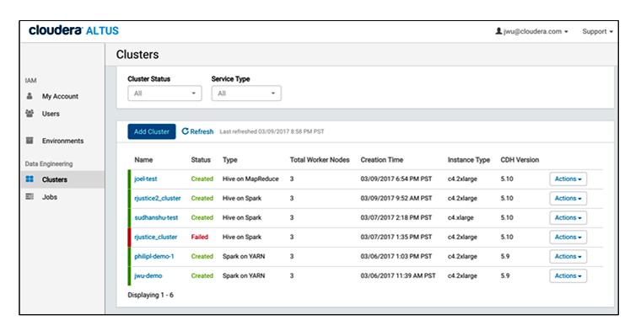Click the My Account person icon
This screenshot has height=331, width=630.
[x=30, y=96]
